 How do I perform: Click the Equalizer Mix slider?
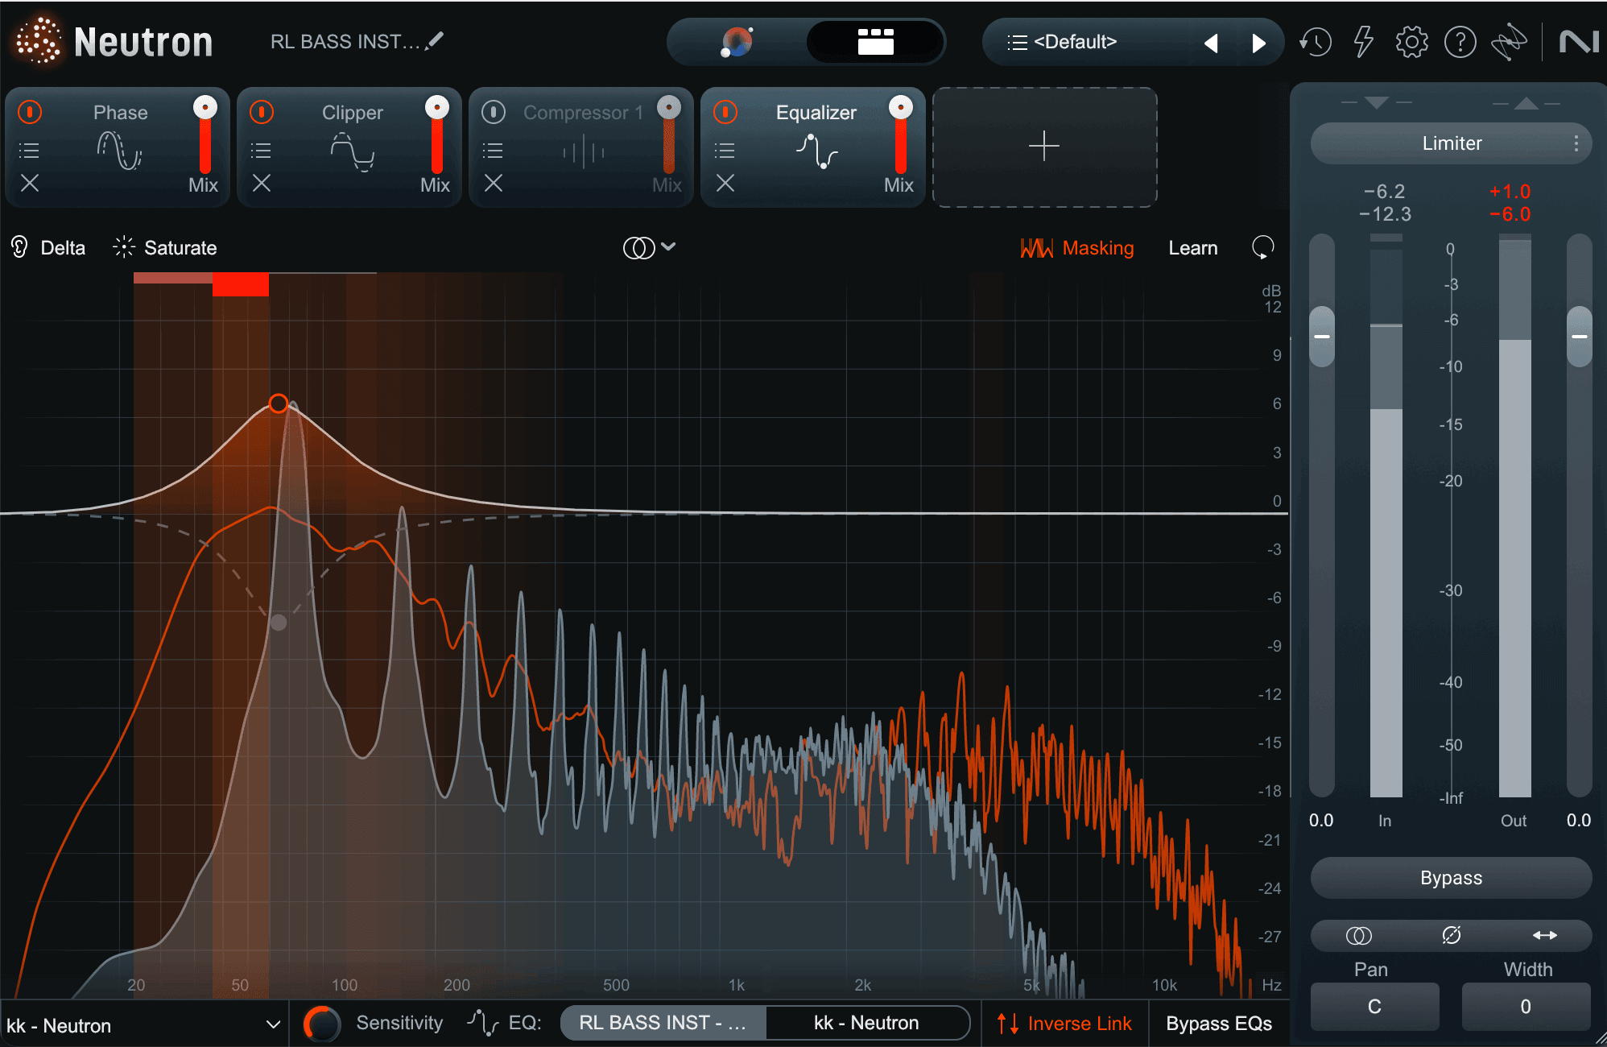(x=901, y=135)
